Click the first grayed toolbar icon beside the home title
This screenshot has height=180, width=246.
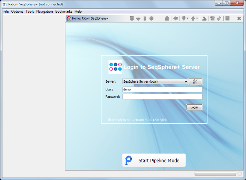(132, 18)
